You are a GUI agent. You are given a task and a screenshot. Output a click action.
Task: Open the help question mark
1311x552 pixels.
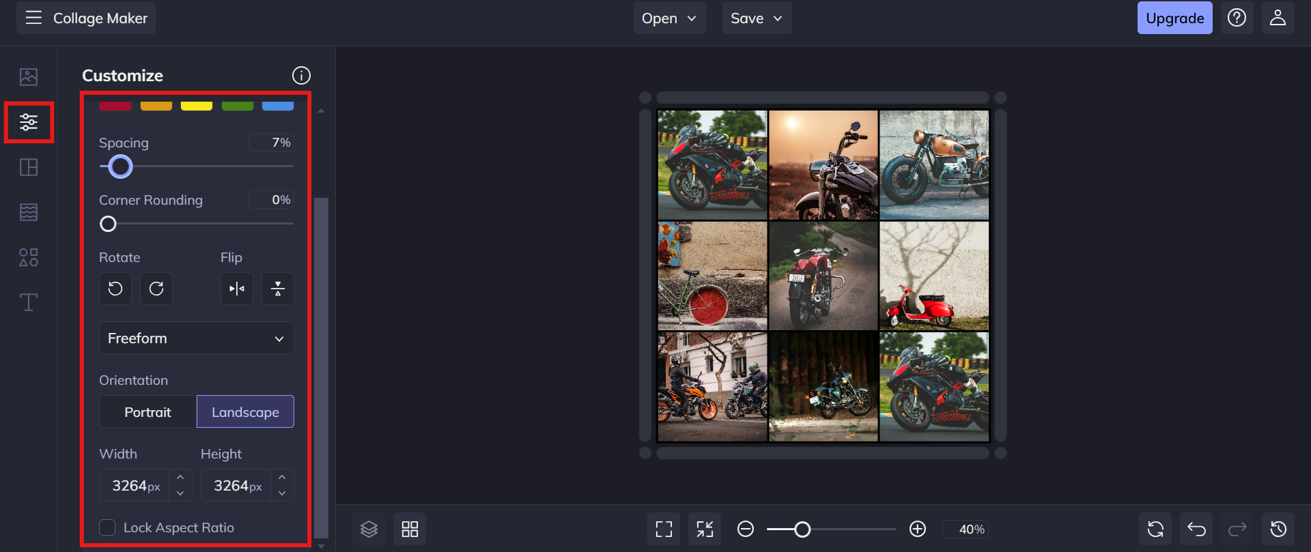(1237, 18)
